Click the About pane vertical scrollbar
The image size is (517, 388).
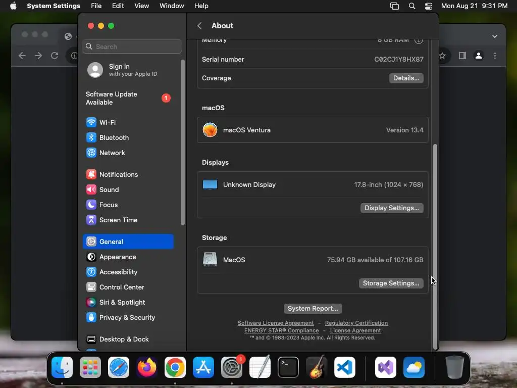coord(435,246)
